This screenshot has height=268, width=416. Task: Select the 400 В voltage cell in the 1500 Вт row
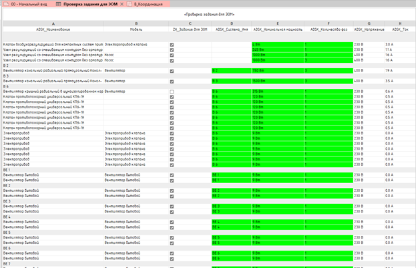[x=369, y=81]
